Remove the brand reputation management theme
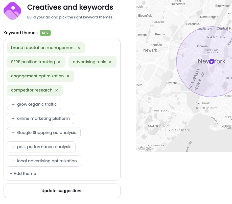The image size is (232, 204). click(x=79, y=48)
